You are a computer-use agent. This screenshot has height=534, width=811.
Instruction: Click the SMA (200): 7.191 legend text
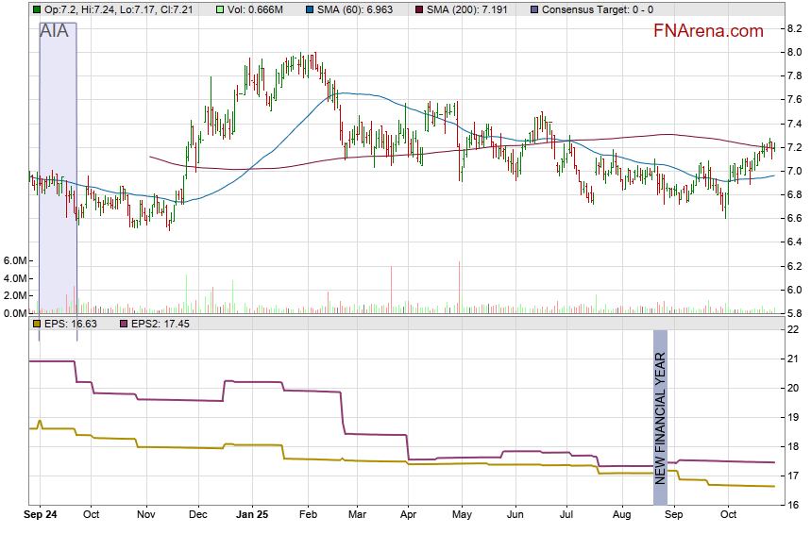point(467,9)
